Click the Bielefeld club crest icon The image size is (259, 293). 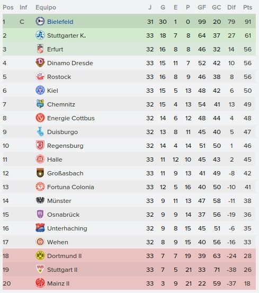pos(40,21)
